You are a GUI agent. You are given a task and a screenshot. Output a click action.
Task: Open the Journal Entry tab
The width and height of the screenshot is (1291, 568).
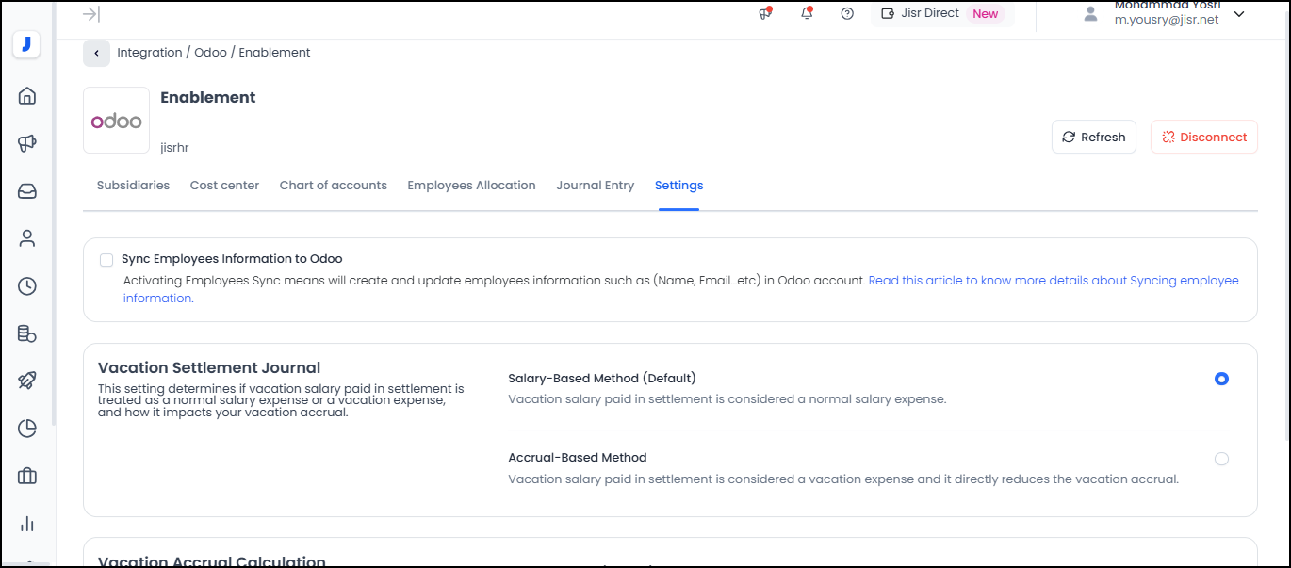[595, 186]
